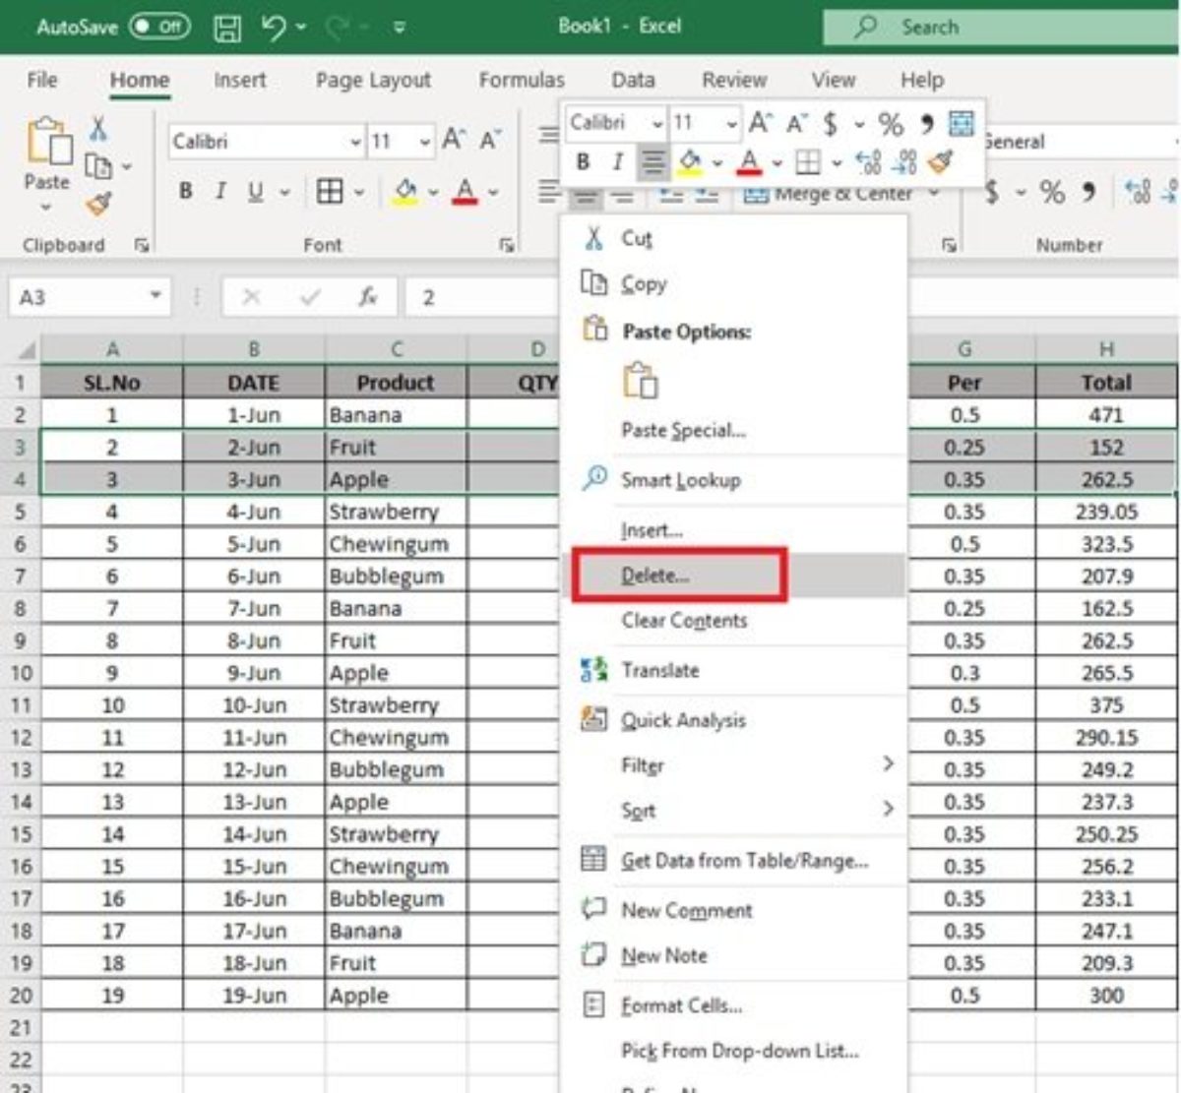Click the ribbon Increase Indent icon

[707, 195]
